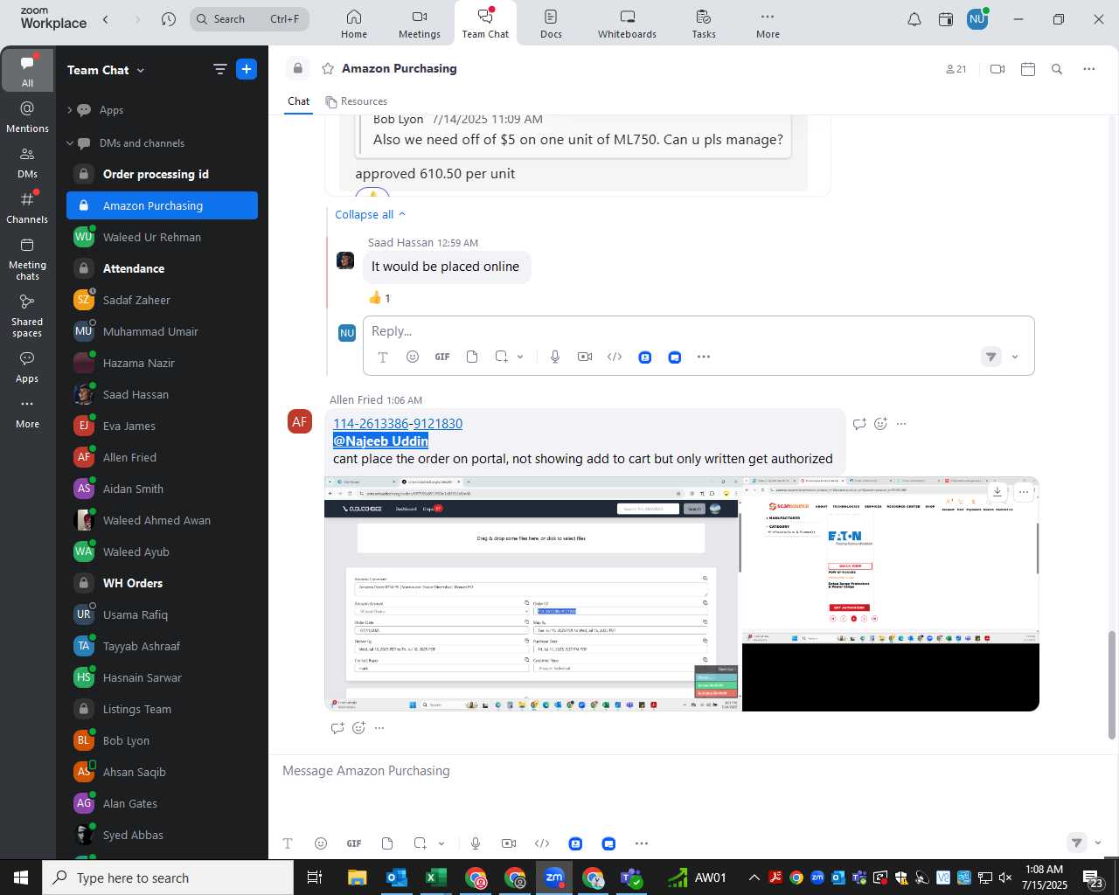This screenshot has width=1119, height=895.
Task: Click the Reply input field
Action: (699, 331)
